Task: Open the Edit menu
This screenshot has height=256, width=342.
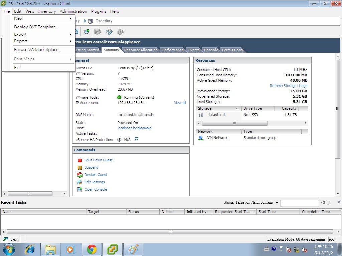Action: [18, 11]
